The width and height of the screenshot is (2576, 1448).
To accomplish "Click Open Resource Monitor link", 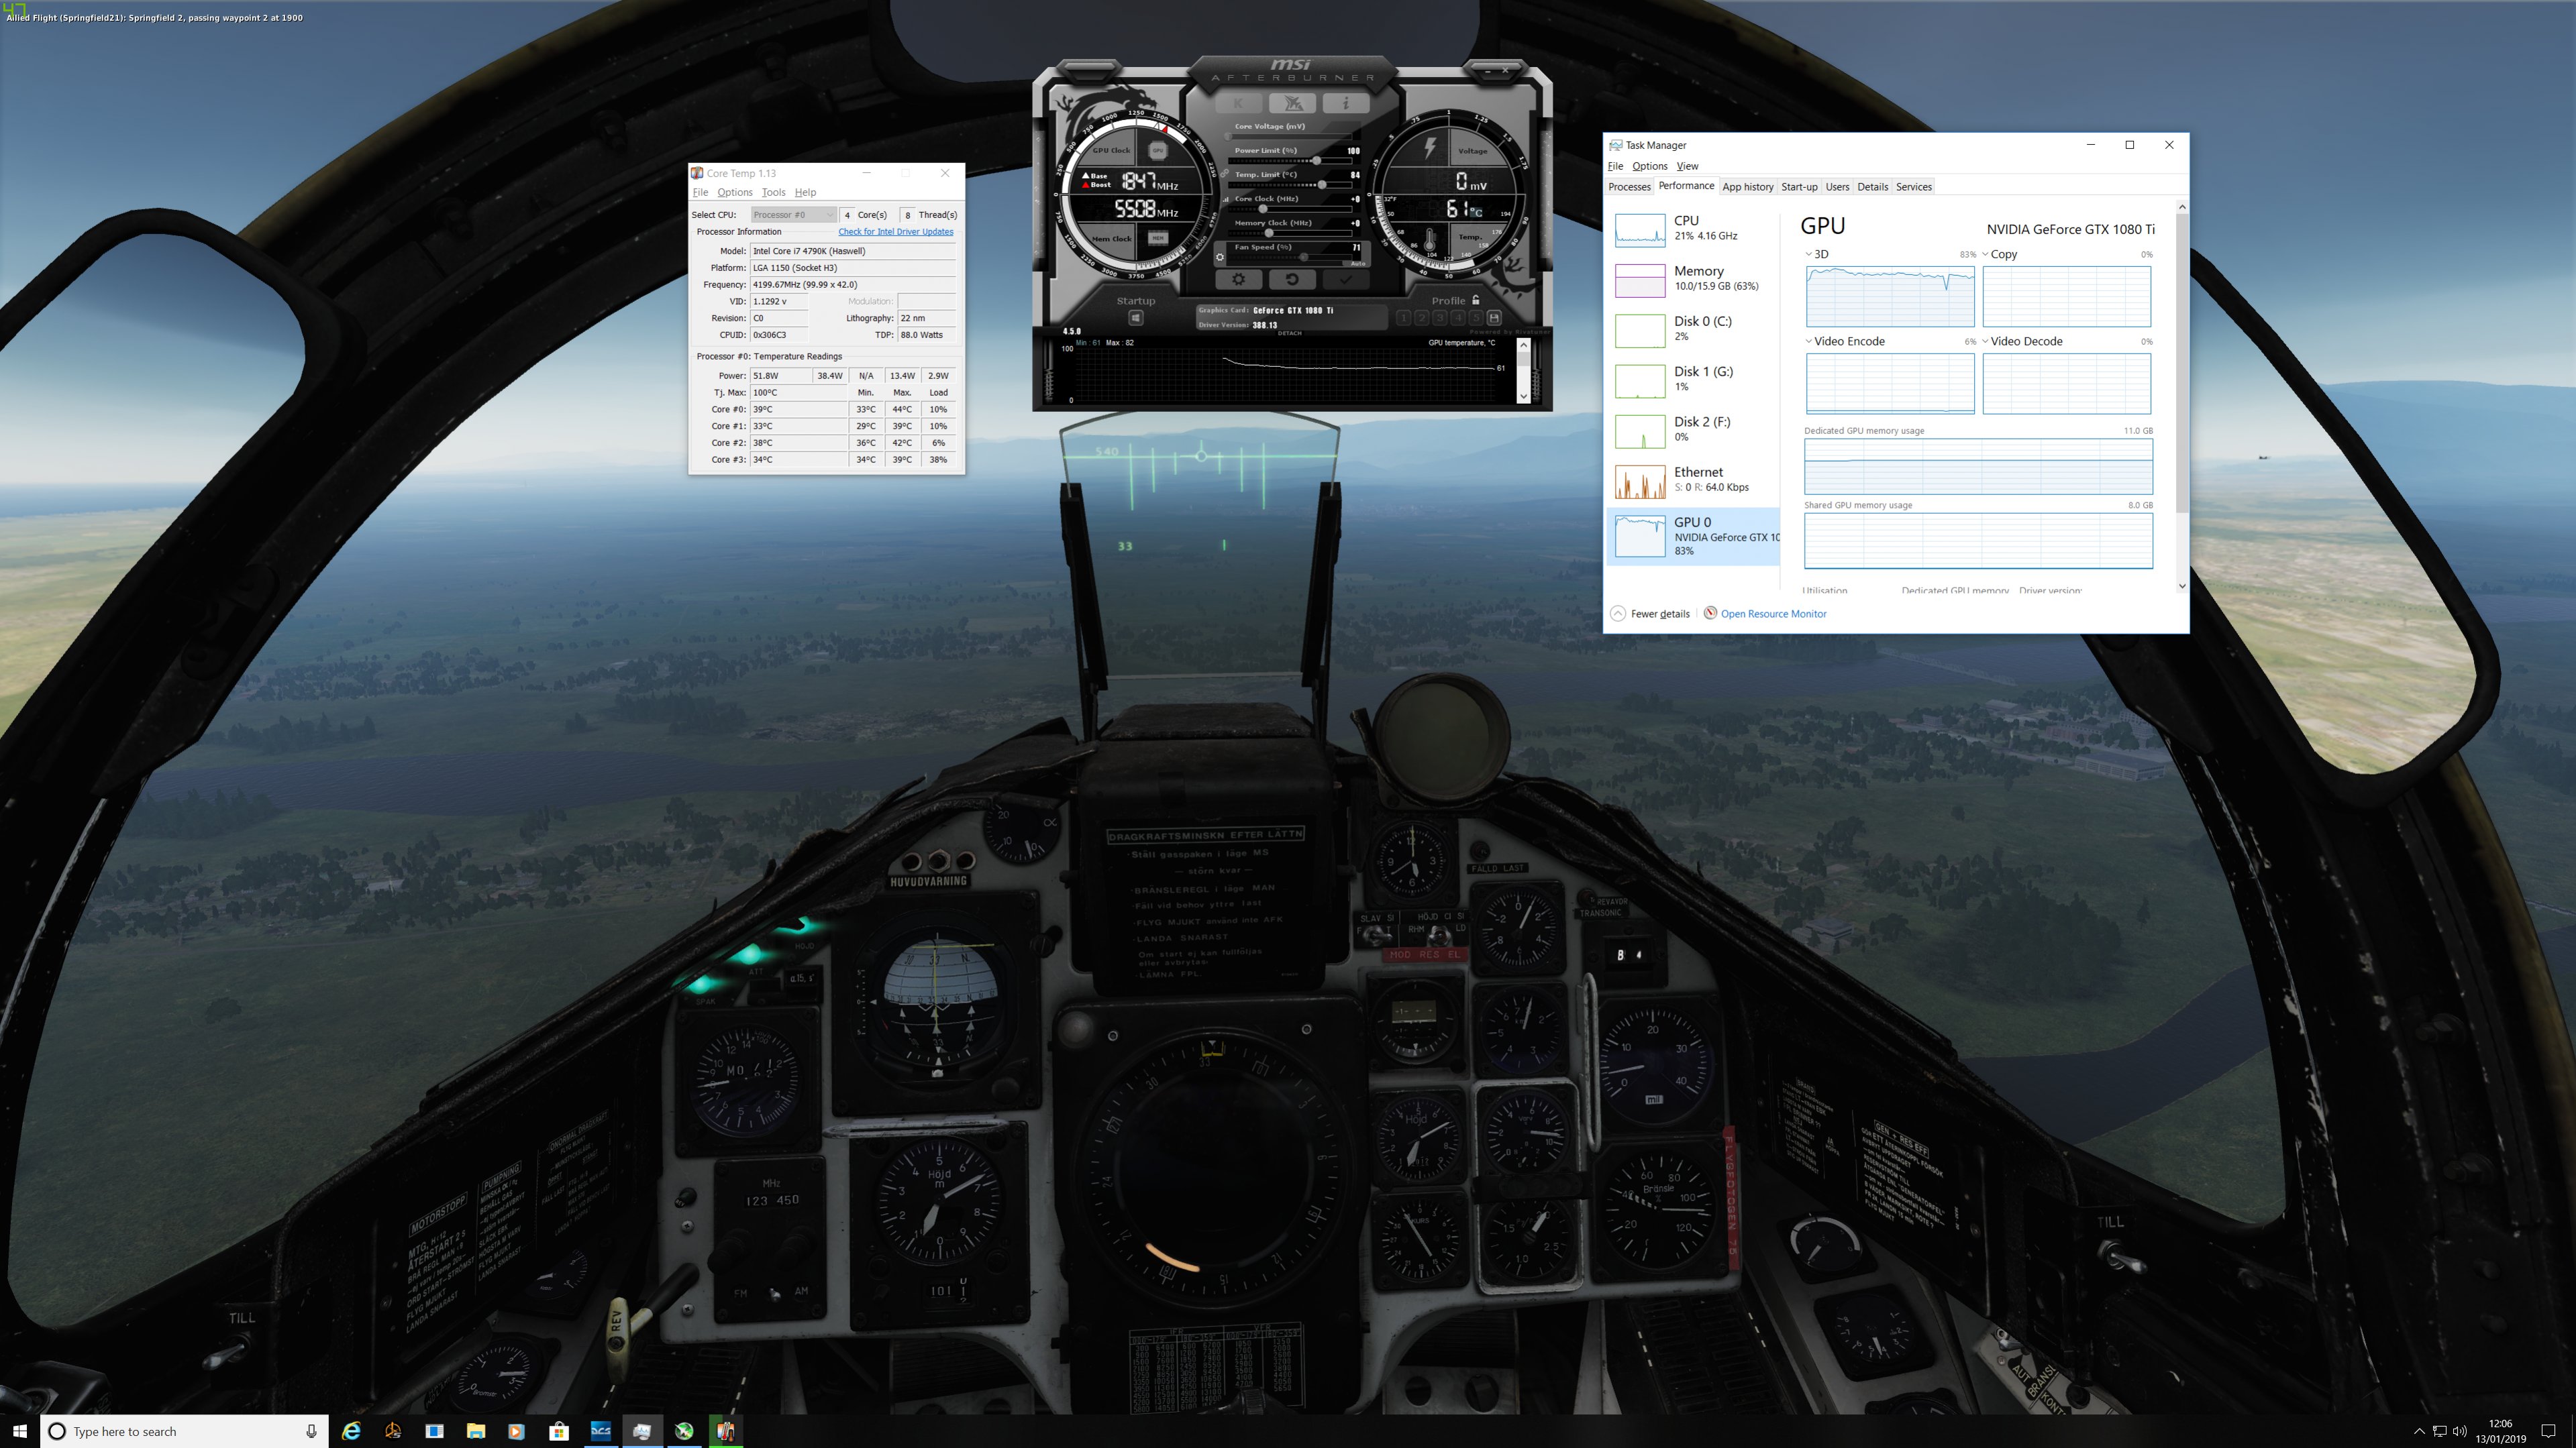I will coord(1773,614).
